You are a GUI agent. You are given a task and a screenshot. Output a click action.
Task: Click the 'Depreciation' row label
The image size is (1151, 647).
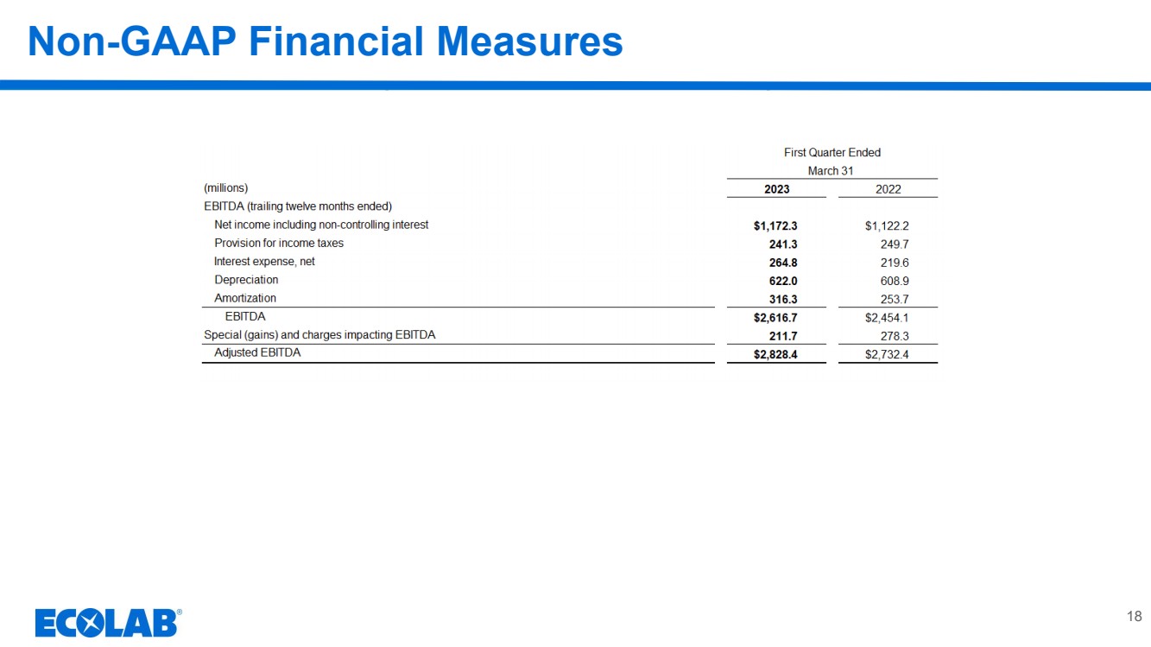point(246,280)
